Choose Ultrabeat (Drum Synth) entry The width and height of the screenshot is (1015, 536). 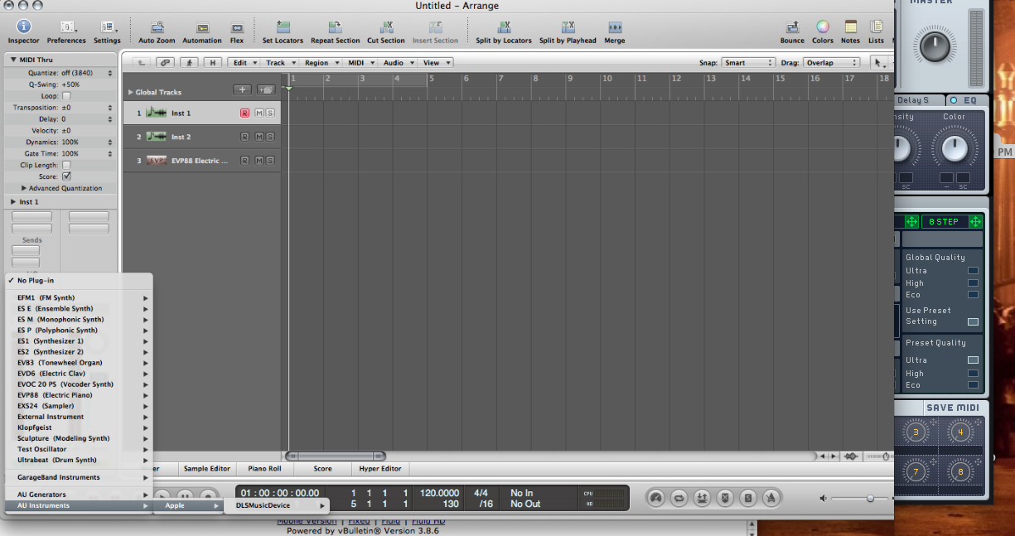79,460
